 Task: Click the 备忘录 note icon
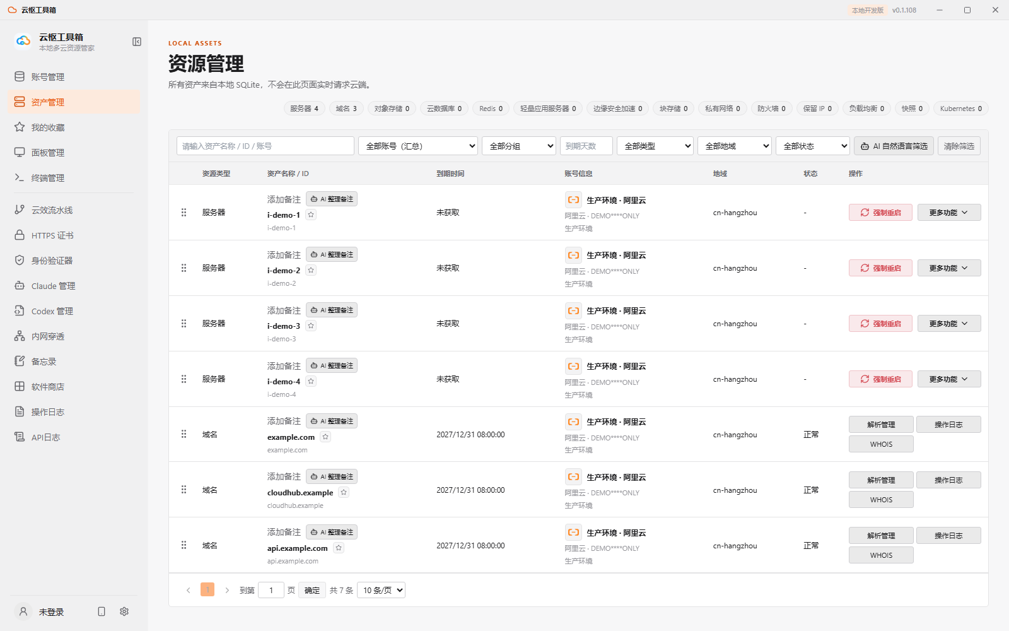[20, 361]
